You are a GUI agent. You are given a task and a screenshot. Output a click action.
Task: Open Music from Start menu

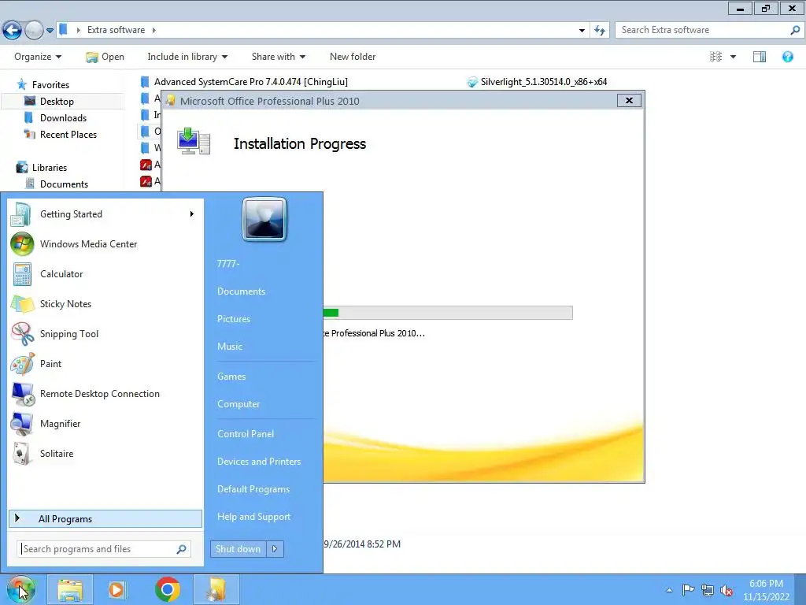[x=230, y=347]
